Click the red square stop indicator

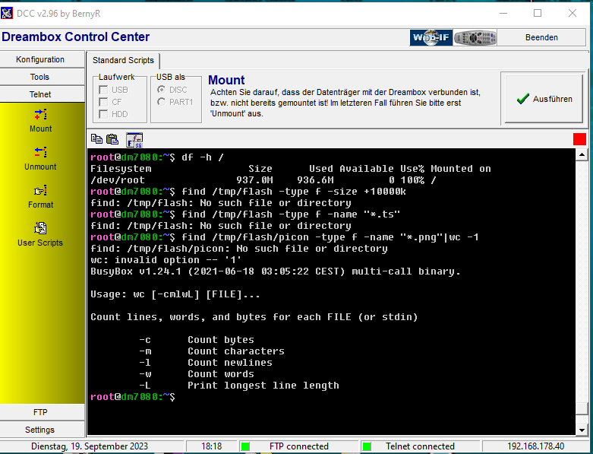click(x=579, y=139)
